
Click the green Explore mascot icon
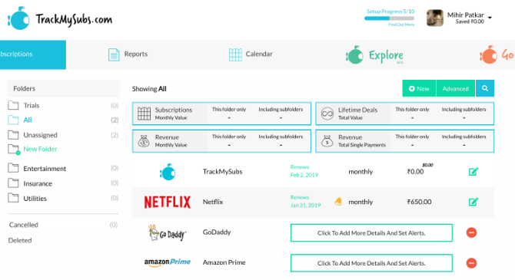[x=354, y=55]
